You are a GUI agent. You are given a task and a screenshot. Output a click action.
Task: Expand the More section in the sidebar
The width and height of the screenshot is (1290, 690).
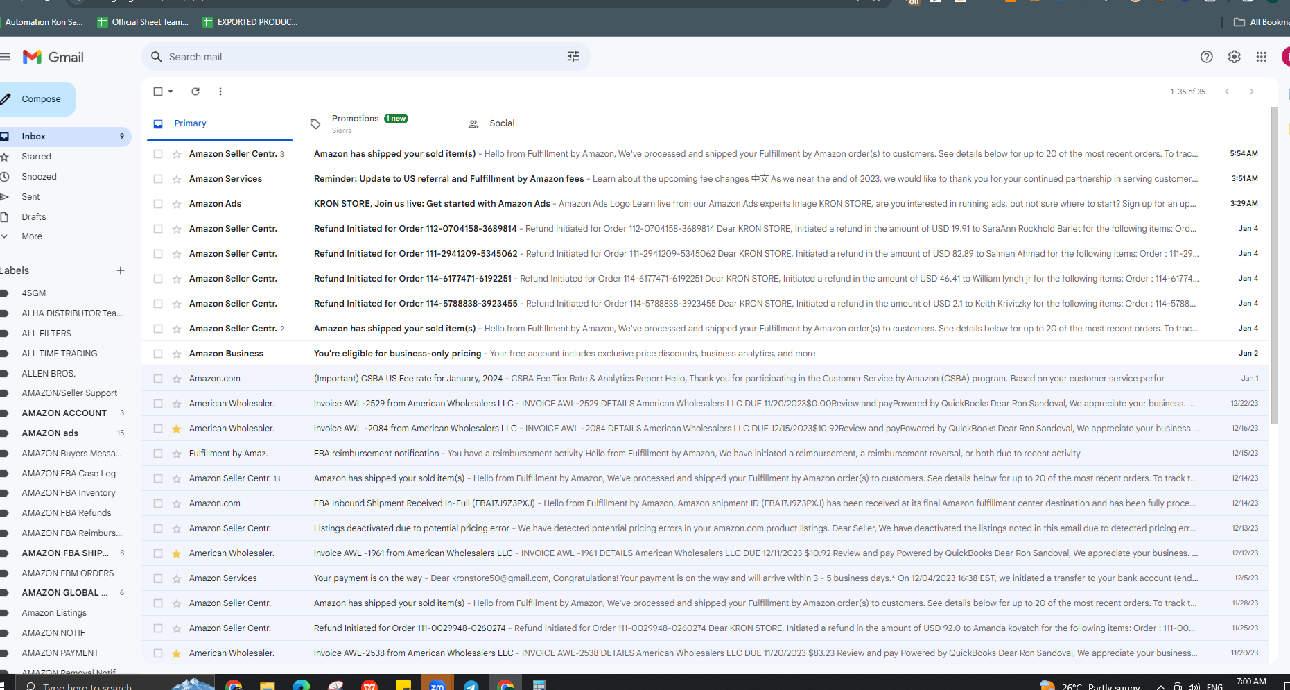(x=32, y=236)
